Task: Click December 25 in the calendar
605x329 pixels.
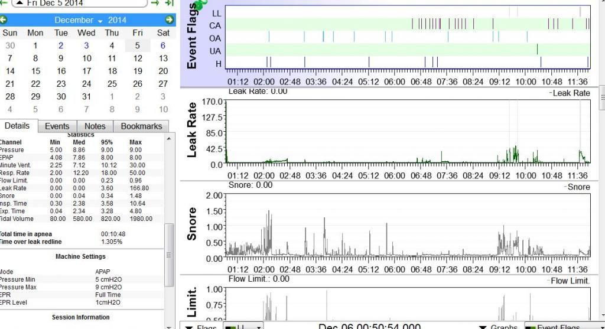Action: point(112,84)
